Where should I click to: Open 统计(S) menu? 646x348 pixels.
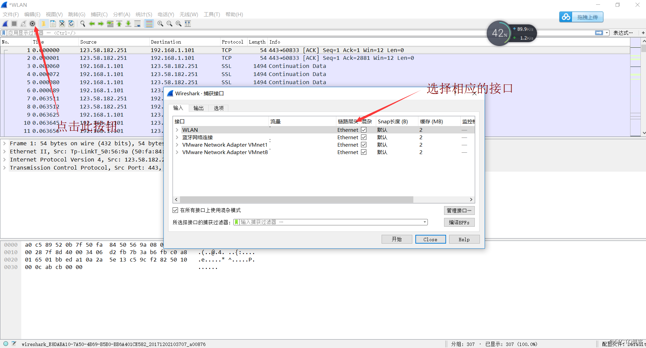pos(144,14)
